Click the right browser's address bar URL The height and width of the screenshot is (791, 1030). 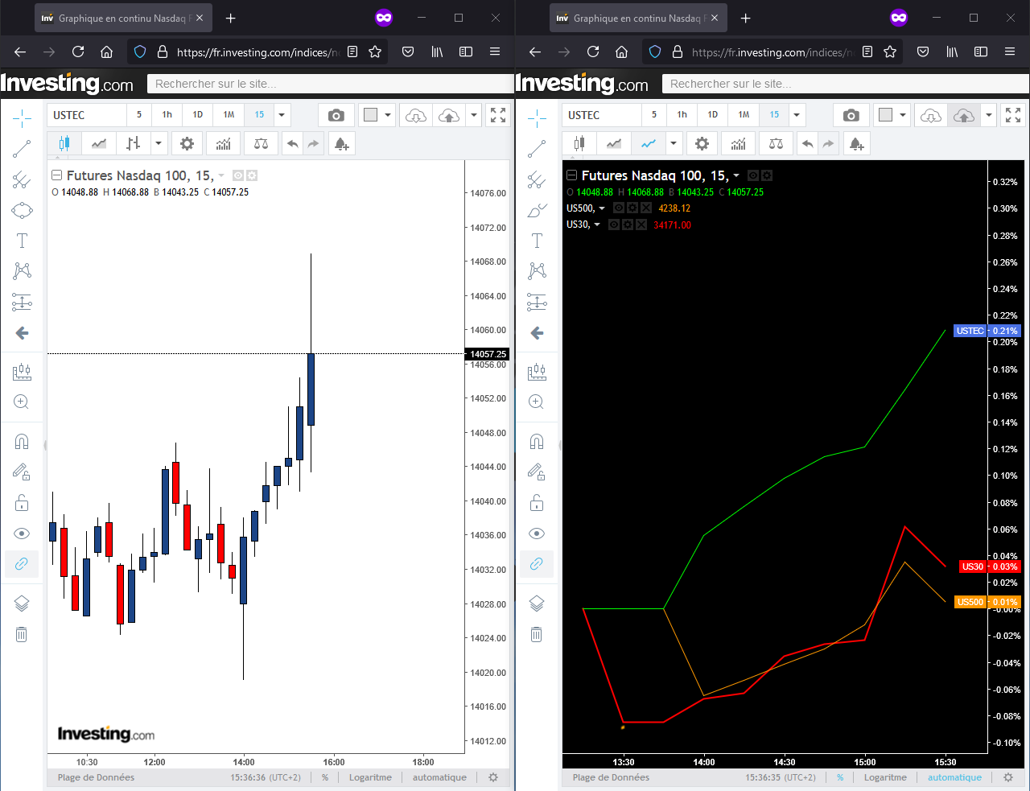click(x=771, y=52)
